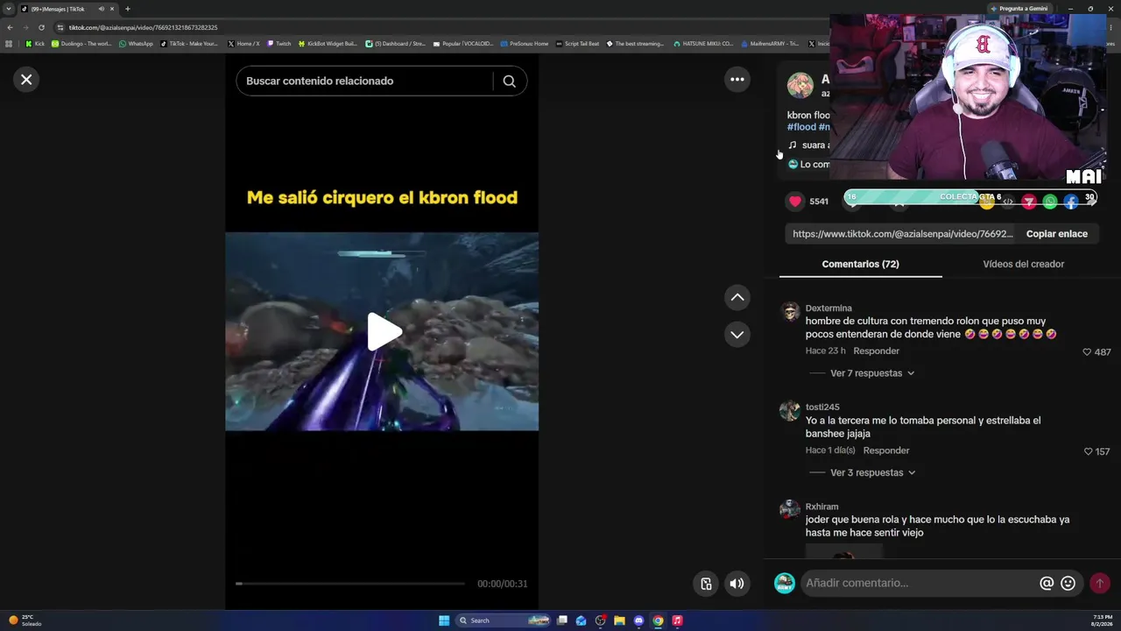The image size is (1121, 631).
Task: Open the Script Tail Beat bookmark
Action: tap(577, 44)
